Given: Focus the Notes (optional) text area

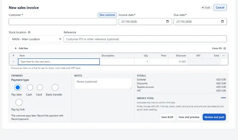Looking at the screenshot, I should [x=103, y=83].
